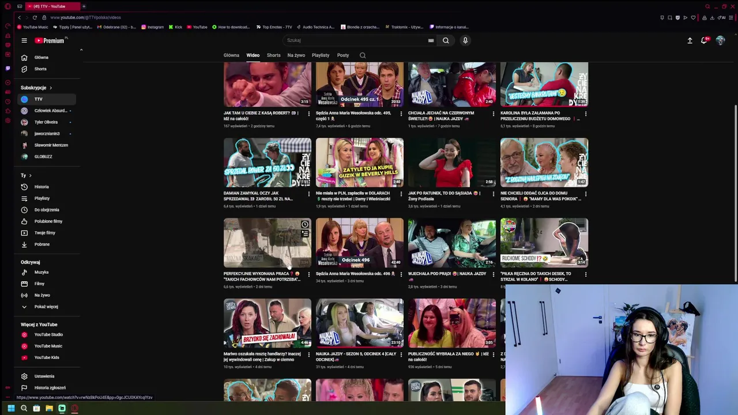Open the Top Emotes - 7TV bookmark
The width and height of the screenshot is (738, 415).
(x=274, y=27)
